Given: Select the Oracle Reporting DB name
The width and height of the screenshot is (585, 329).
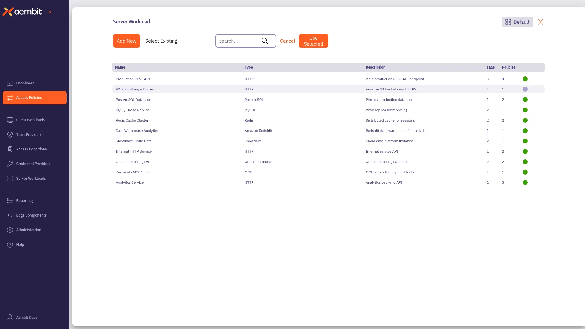Looking at the screenshot, I should pyautogui.click(x=132, y=162).
